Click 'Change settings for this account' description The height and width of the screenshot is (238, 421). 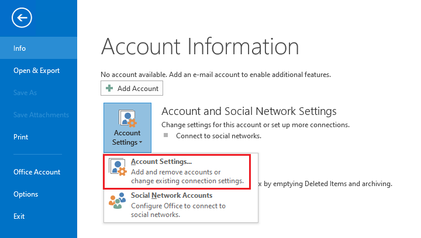click(x=256, y=125)
